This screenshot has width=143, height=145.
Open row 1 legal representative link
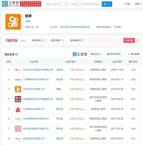[x=60, y=70]
